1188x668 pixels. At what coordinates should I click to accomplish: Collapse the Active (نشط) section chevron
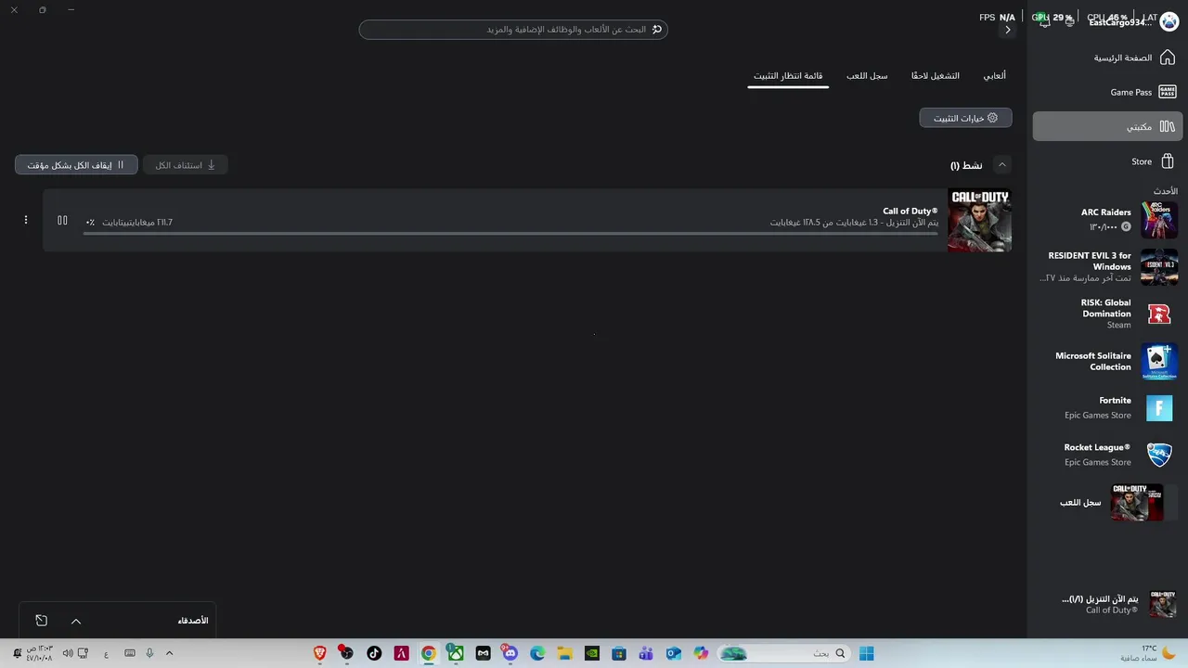pos(1001,164)
